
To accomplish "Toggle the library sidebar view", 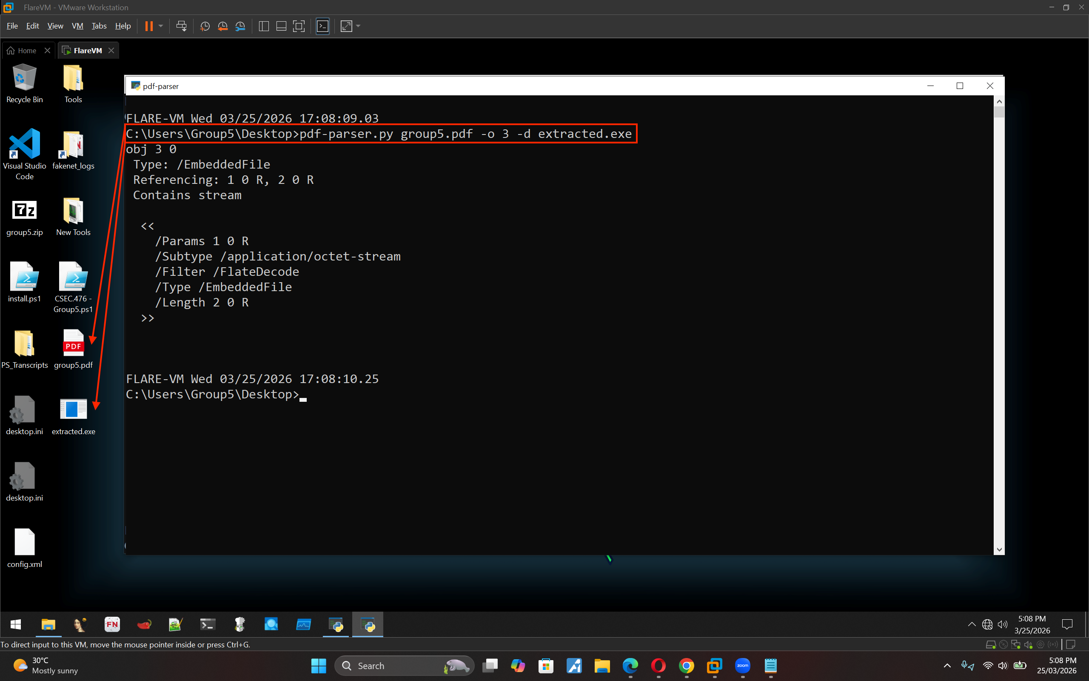I will pos(264,26).
